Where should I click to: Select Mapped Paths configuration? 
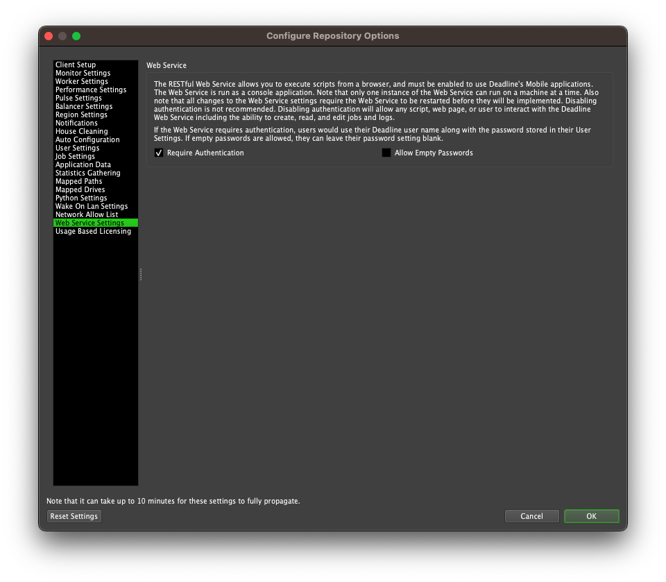click(78, 180)
